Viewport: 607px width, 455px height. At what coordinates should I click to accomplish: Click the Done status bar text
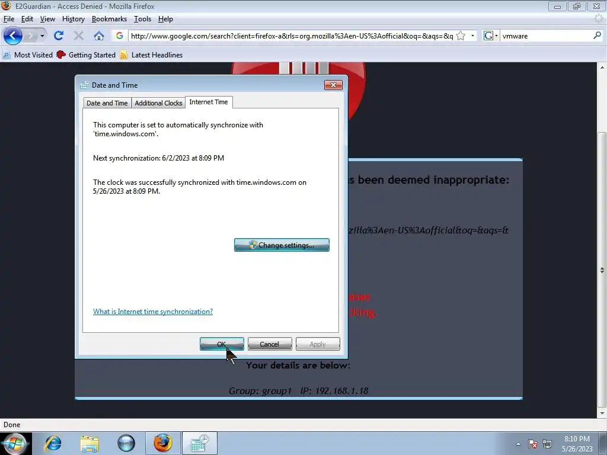(x=12, y=425)
